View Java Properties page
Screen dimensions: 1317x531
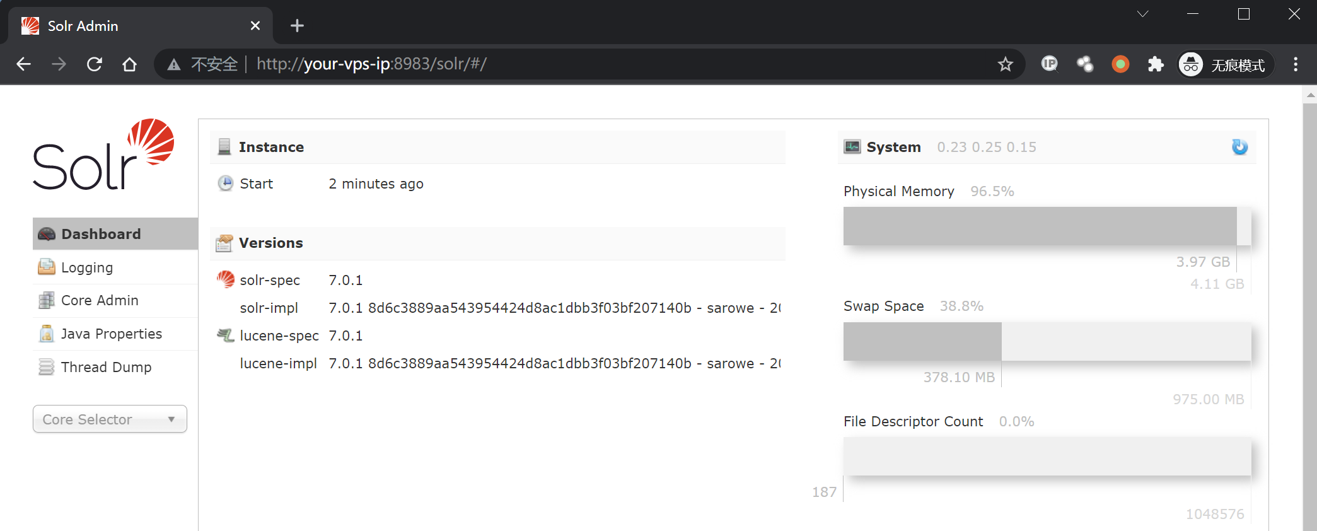coord(111,334)
